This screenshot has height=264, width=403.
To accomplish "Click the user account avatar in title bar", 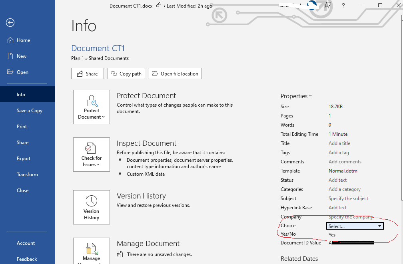I will 312,5.
